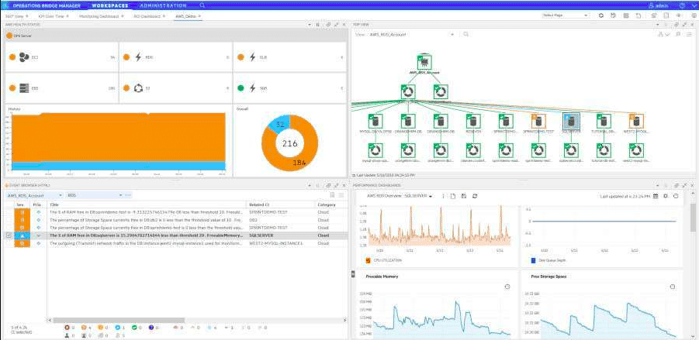
Task: Filter events by normal green severity counter
Action: click(x=134, y=328)
